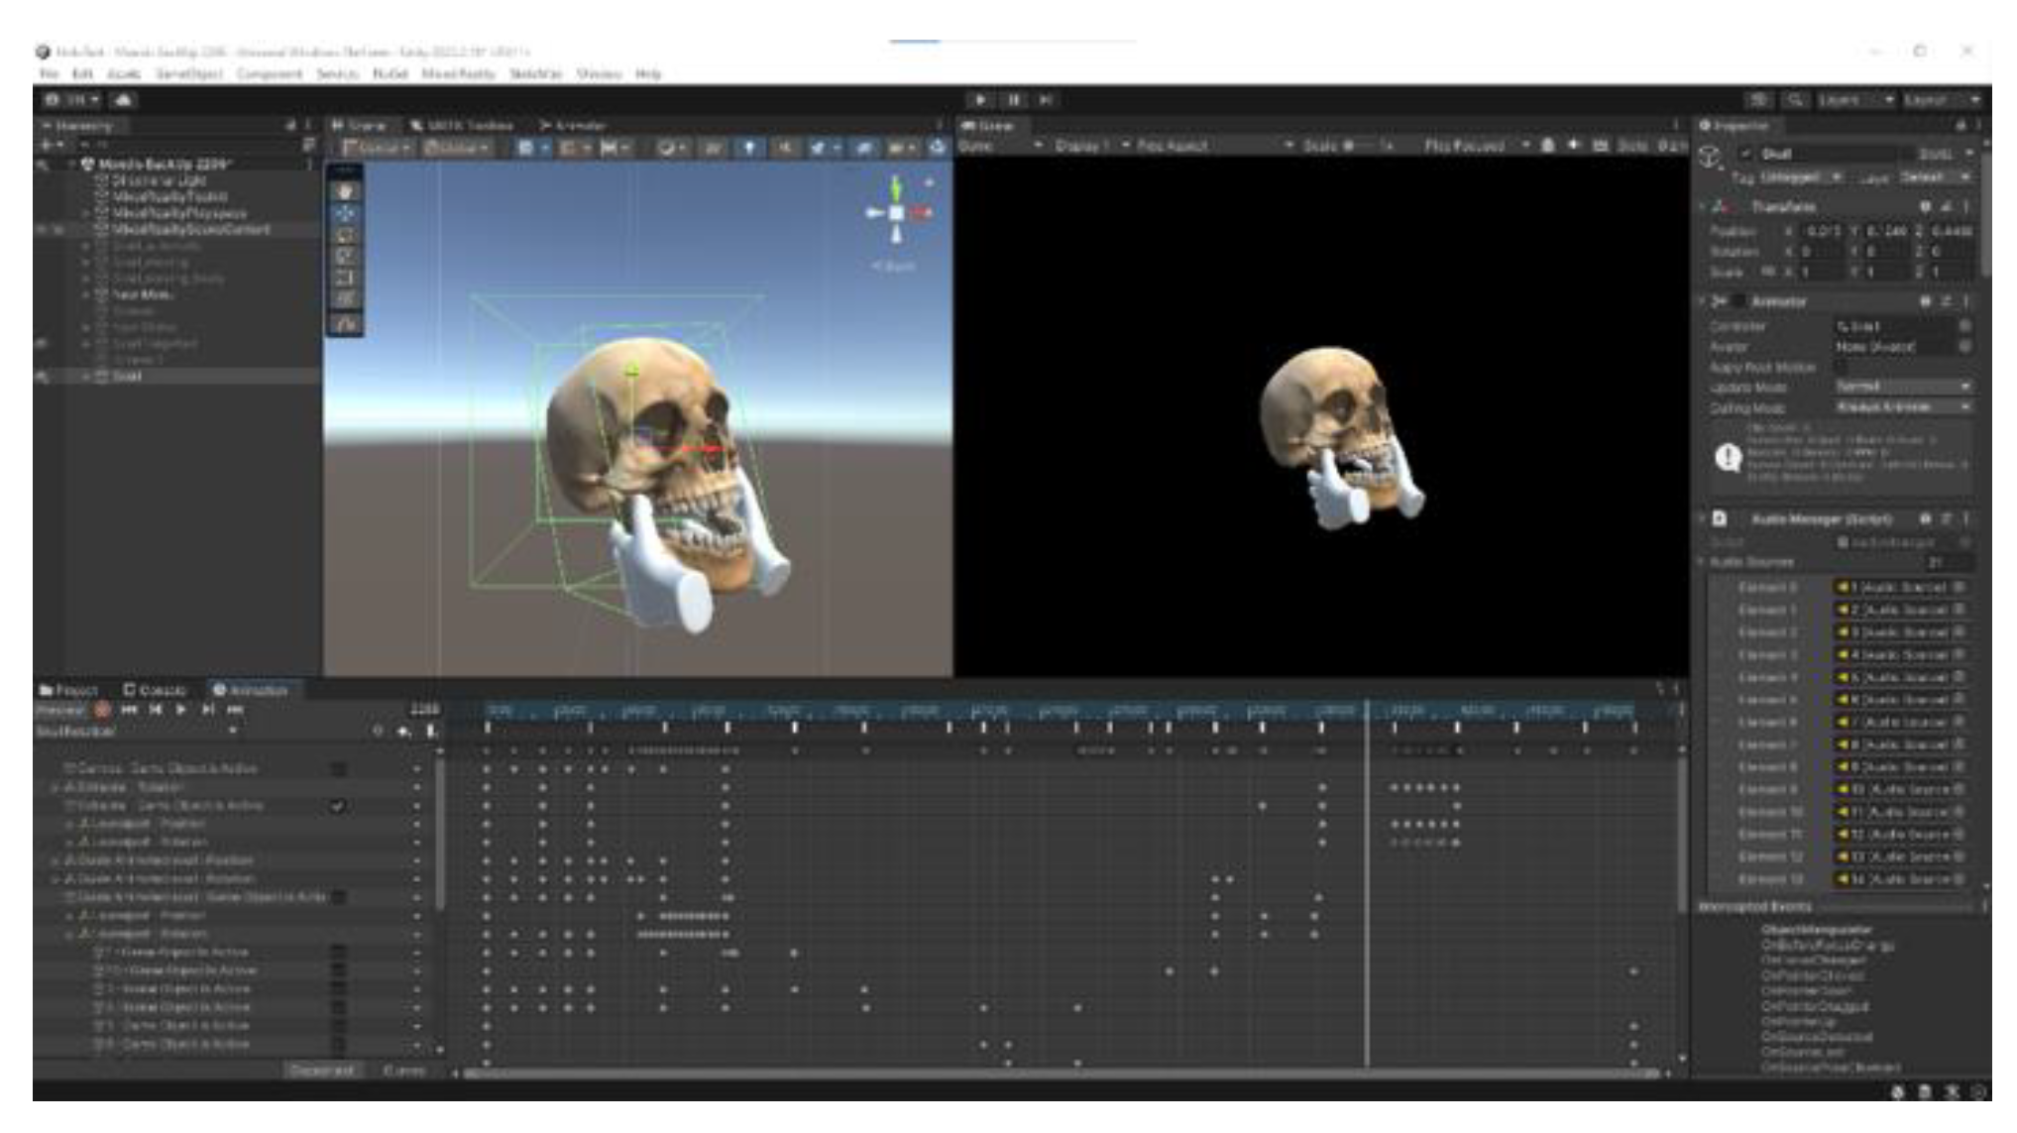Enable Apply Root Motion checkbox
This screenshot has width=2017, height=1133.
1841,367
